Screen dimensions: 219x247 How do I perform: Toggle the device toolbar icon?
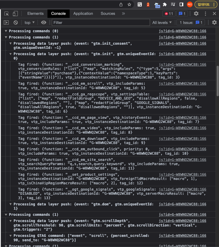(x=15, y=14)
